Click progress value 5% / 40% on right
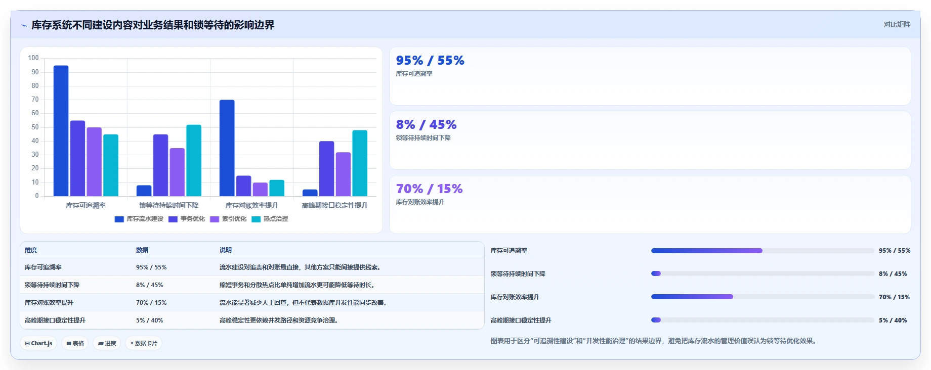The width and height of the screenshot is (931, 370). pos(893,320)
